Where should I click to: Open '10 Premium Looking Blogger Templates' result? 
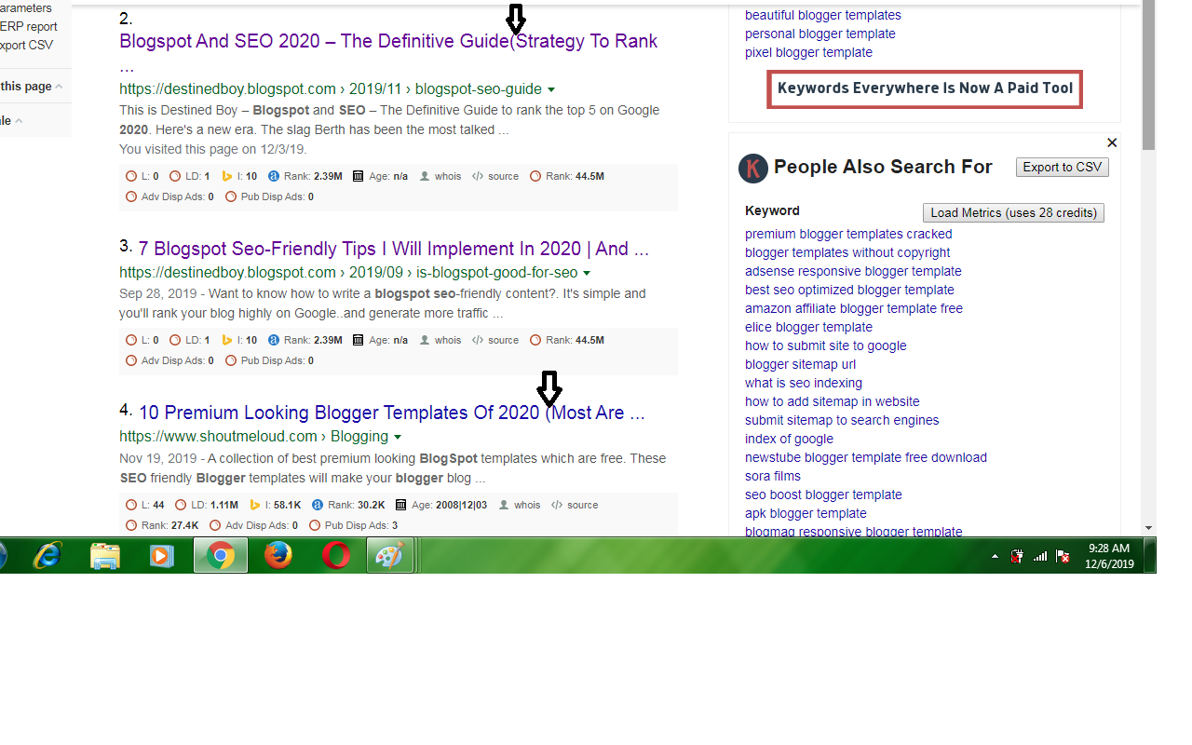tap(392, 413)
